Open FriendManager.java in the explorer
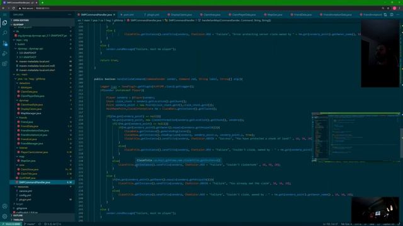The image size is (403, 226). pyautogui.click(x=42, y=144)
